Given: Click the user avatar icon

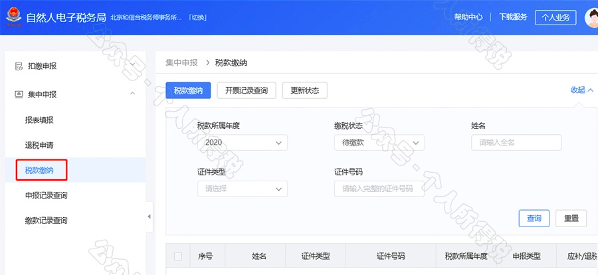Looking at the screenshot, I should pos(591,18).
